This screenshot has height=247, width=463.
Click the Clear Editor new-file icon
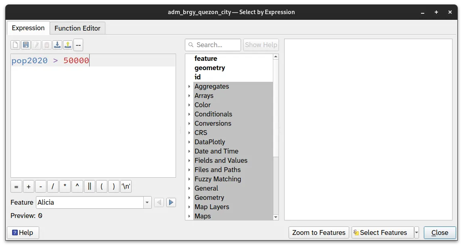tap(15, 45)
